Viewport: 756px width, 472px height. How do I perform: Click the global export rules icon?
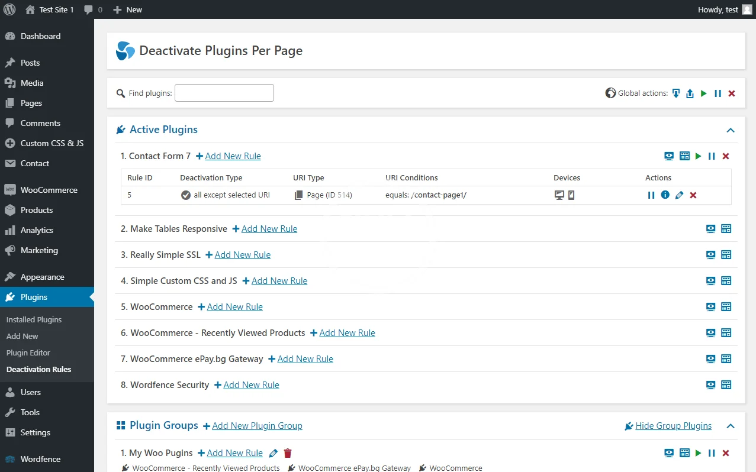pyautogui.click(x=690, y=93)
